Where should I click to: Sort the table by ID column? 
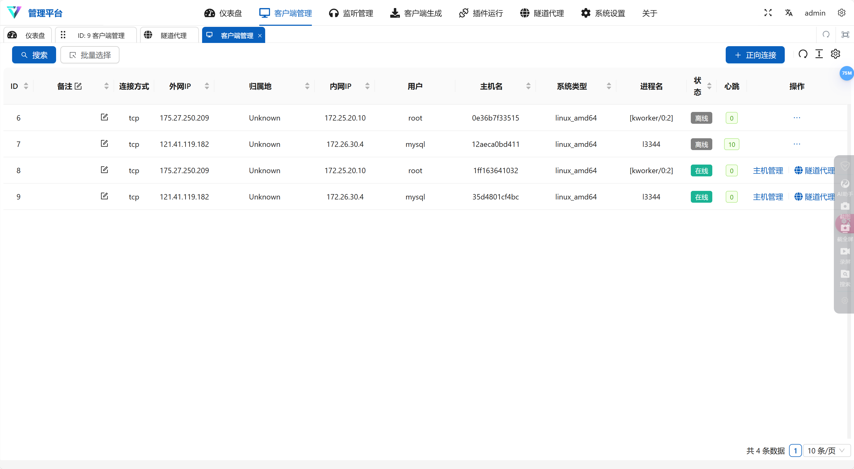[26, 86]
